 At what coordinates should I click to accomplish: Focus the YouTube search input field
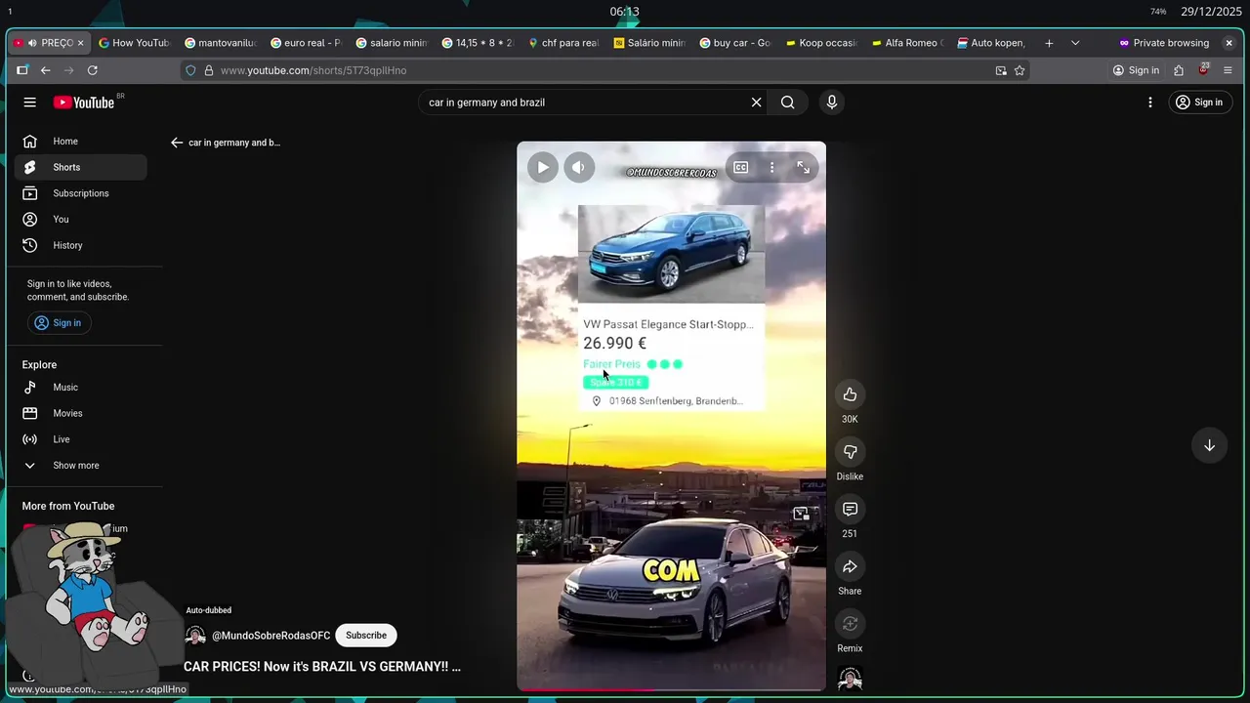click(x=584, y=103)
